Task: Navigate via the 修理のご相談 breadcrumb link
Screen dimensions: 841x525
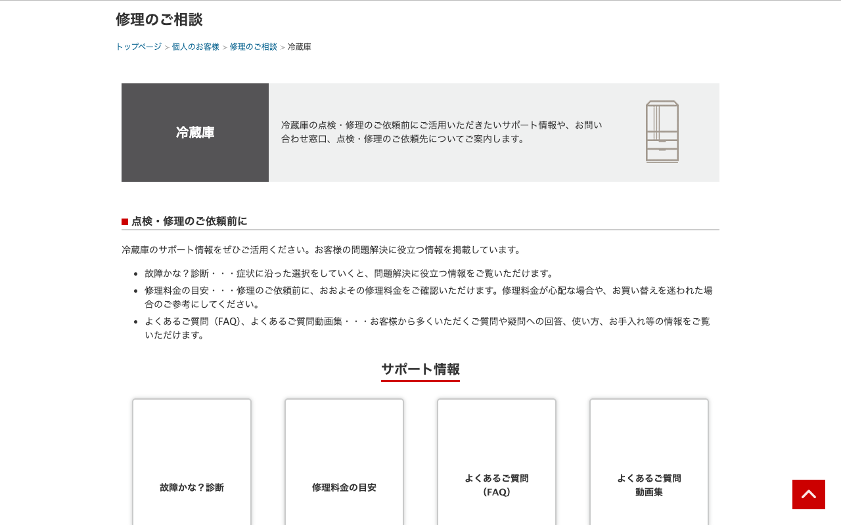Action: pyautogui.click(x=253, y=47)
